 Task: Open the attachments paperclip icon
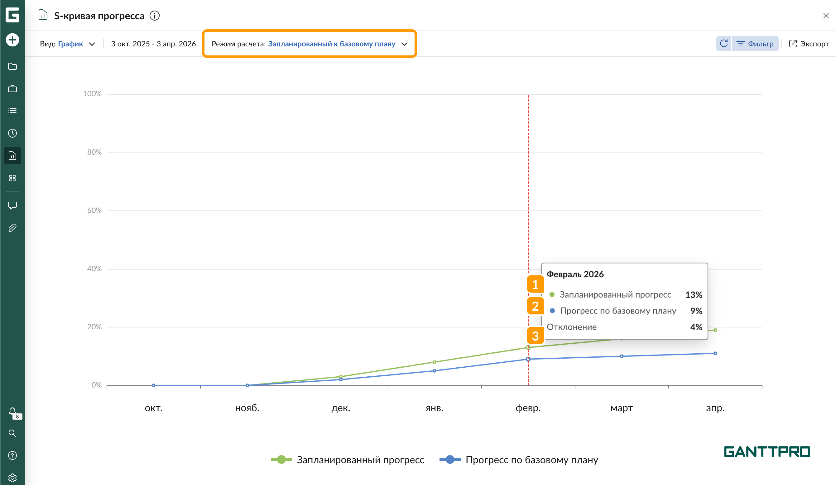click(x=12, y=228)
